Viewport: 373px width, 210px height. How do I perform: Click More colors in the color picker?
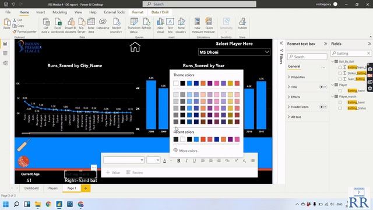point(186,150)
